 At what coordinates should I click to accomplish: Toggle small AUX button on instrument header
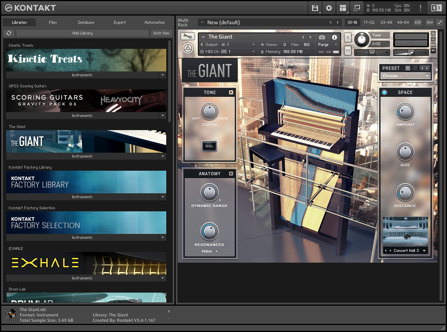433,45
